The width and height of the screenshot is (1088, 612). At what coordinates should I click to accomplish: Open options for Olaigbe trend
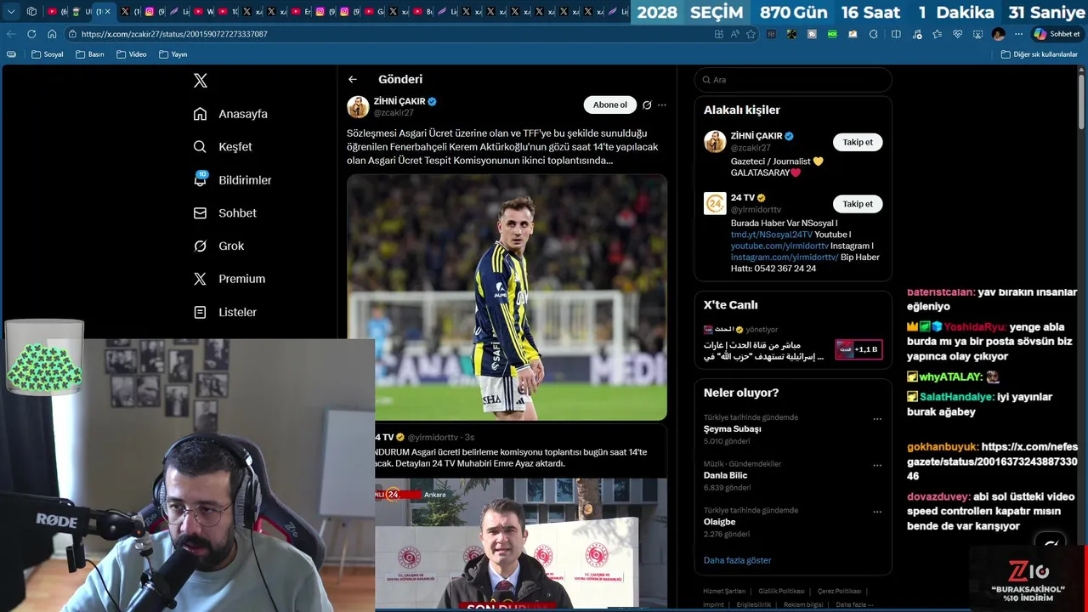[x=877, y=512]
